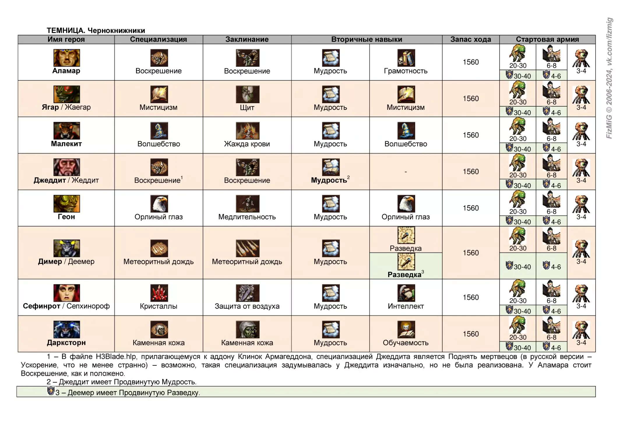This screenshot has height=437, width=618.
Task: Click the Малекит hero portrait
Action: pos(66,131)
